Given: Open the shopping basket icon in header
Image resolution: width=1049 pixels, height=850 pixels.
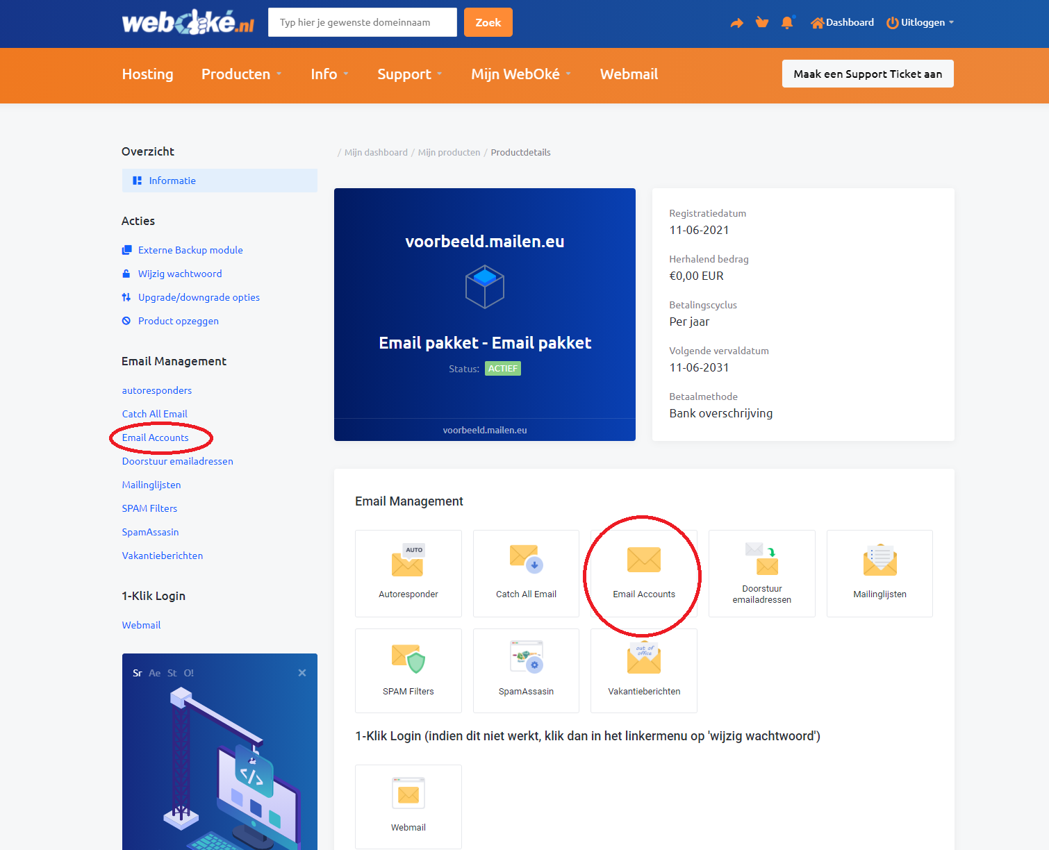Looking at the screenshot, I should (x=762, y=23).
